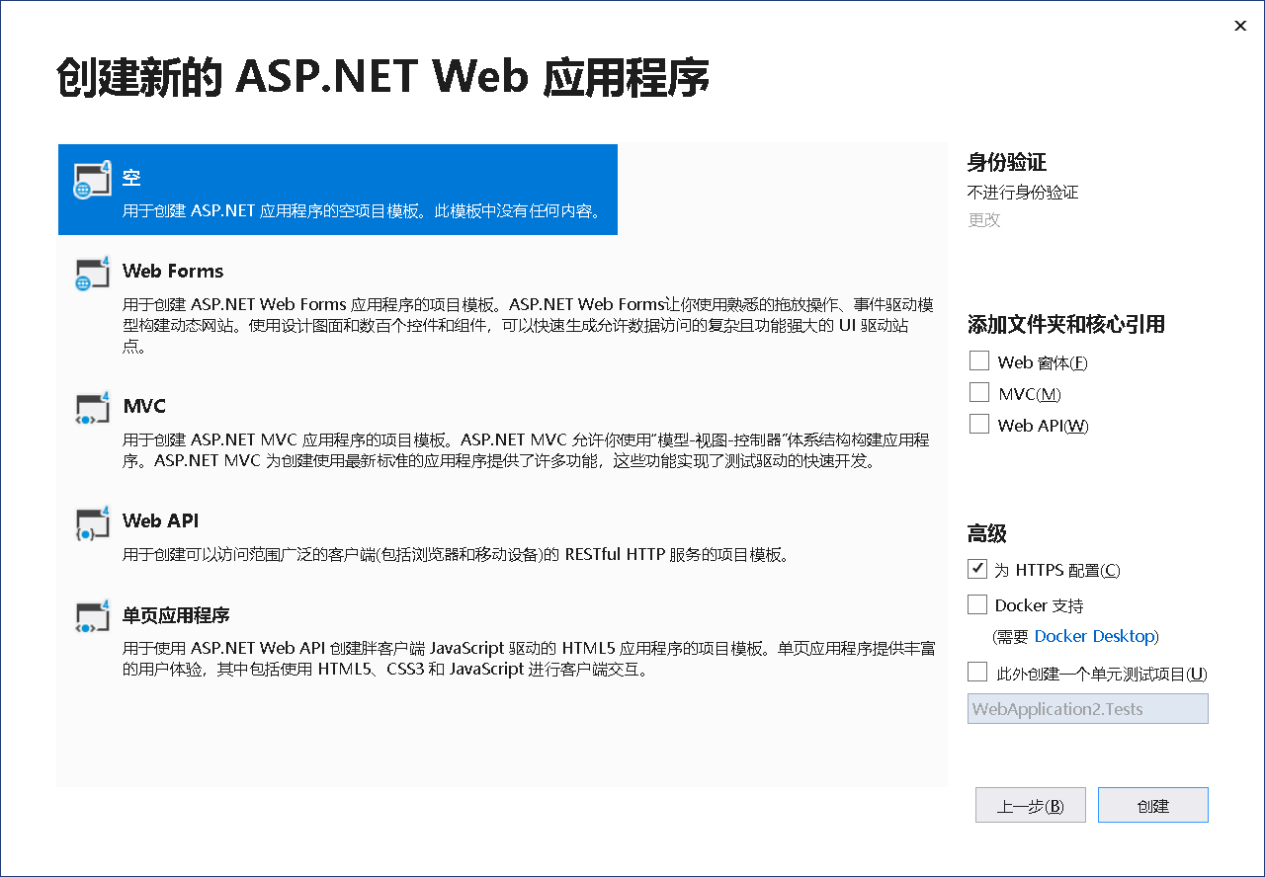Enable Docker 支持 checkbox
Viewport: 1265px width, 877px height.
[x=976, y=603]
